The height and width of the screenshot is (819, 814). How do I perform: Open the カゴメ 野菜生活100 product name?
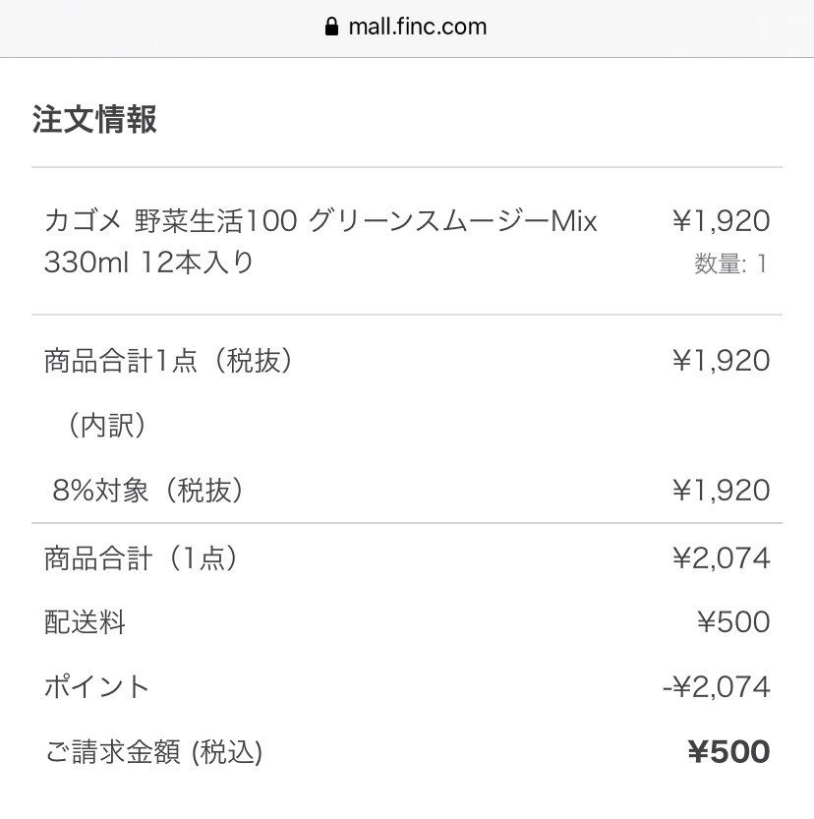coord(320,221)
